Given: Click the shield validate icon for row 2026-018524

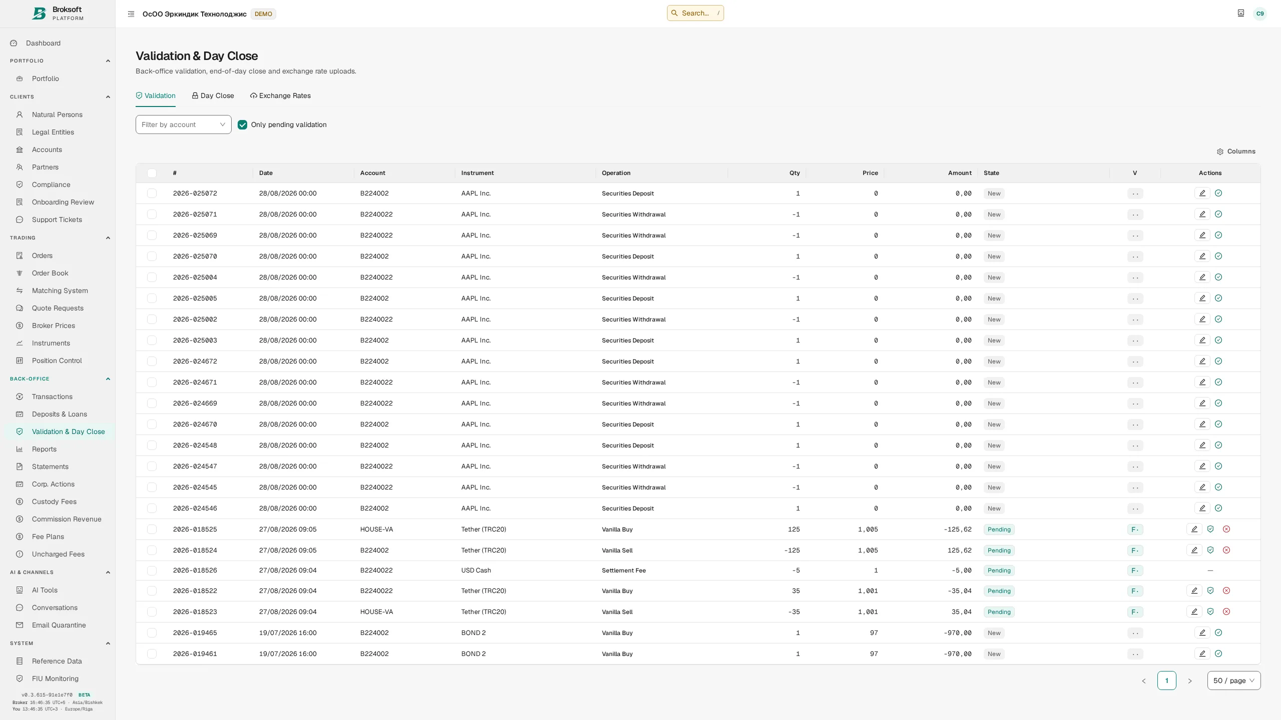Looking at the screenshot, I should [1210, 550].
